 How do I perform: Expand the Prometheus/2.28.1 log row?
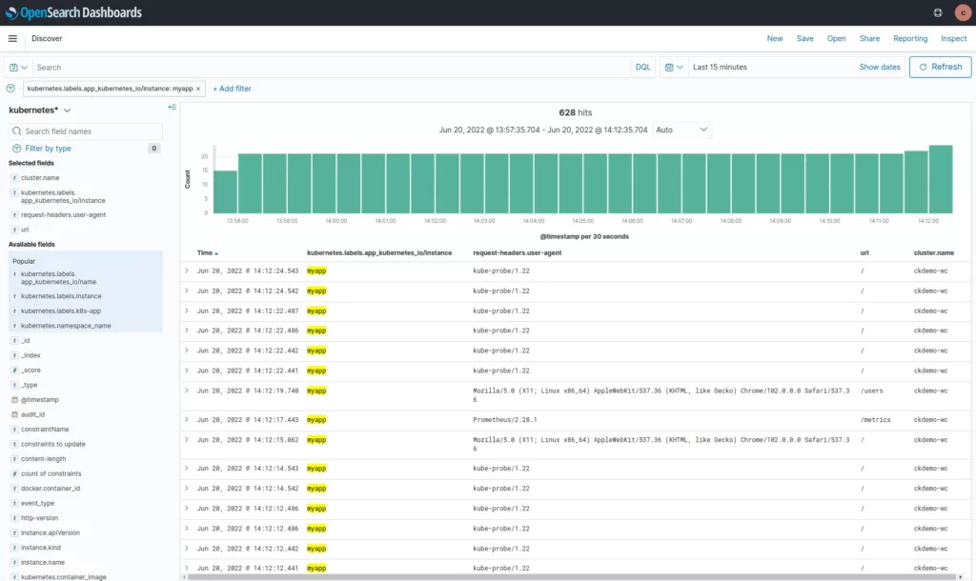point(187,419)
